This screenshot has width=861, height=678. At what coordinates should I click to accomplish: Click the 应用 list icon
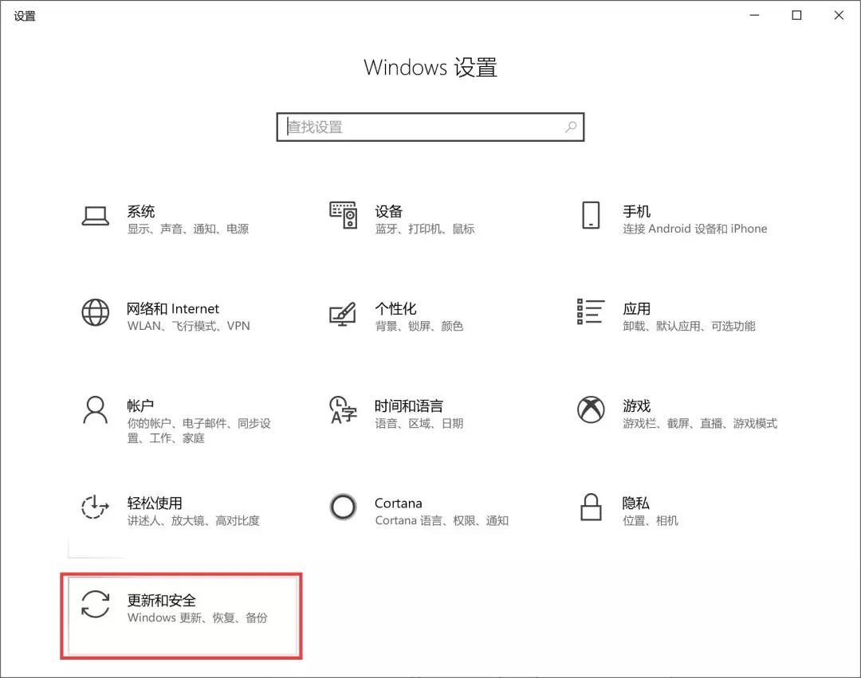pos(591,312)
